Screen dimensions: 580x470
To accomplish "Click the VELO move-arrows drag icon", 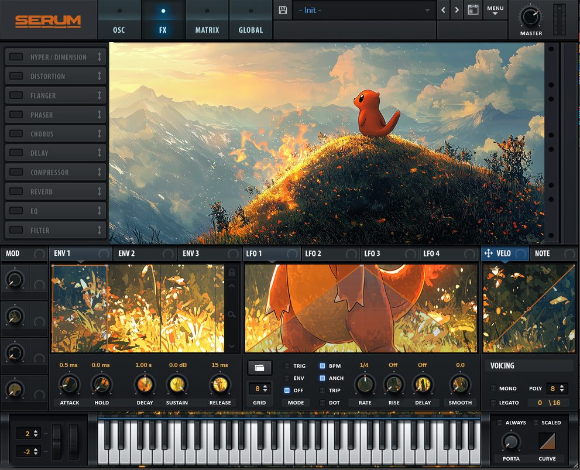I will point(488,253).
